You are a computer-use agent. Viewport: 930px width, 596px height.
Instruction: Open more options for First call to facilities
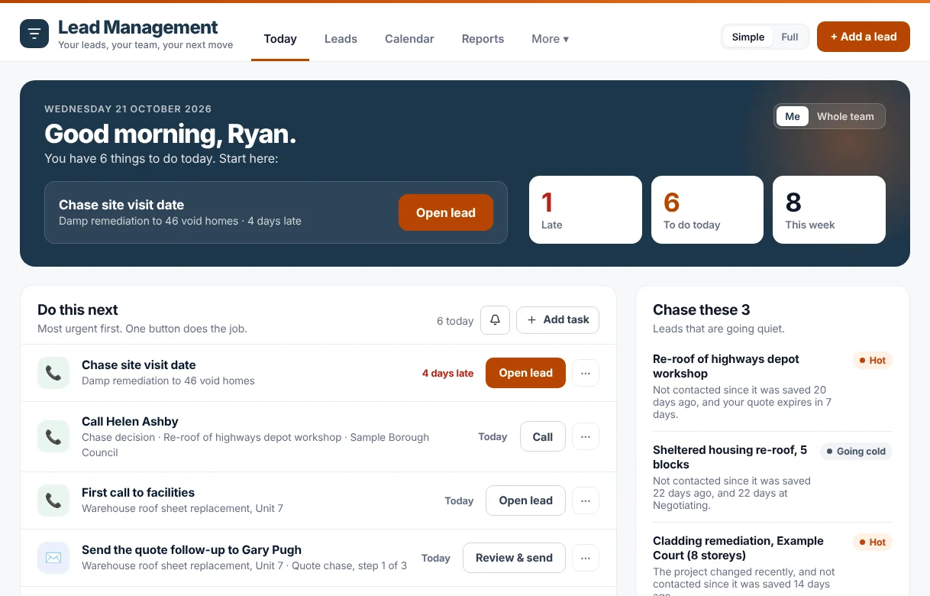(x=586, y=500)
